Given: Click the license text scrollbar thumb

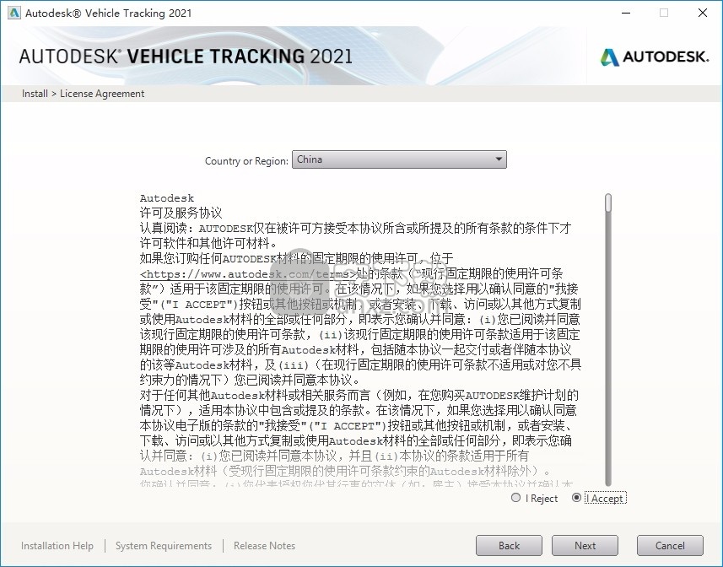Looking at the screenshot, I should point(608,202).
